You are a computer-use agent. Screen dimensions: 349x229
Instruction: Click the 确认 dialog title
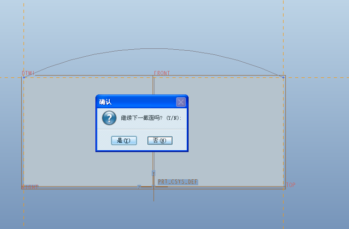click(105, 102)
